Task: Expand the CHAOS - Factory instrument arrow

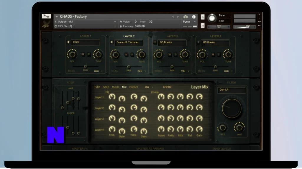Action: pos(57,17)
